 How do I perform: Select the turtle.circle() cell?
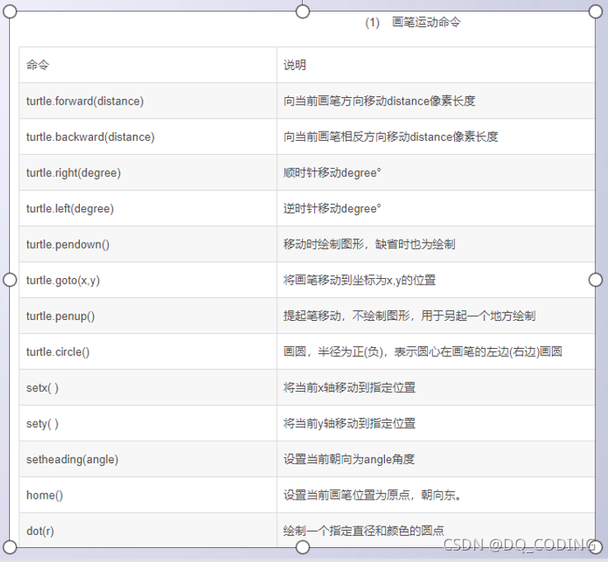pos(148,352)
